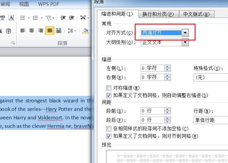Screen dimensions: 228x163
Task: Click the character border A icon
Action: [11, 18]
